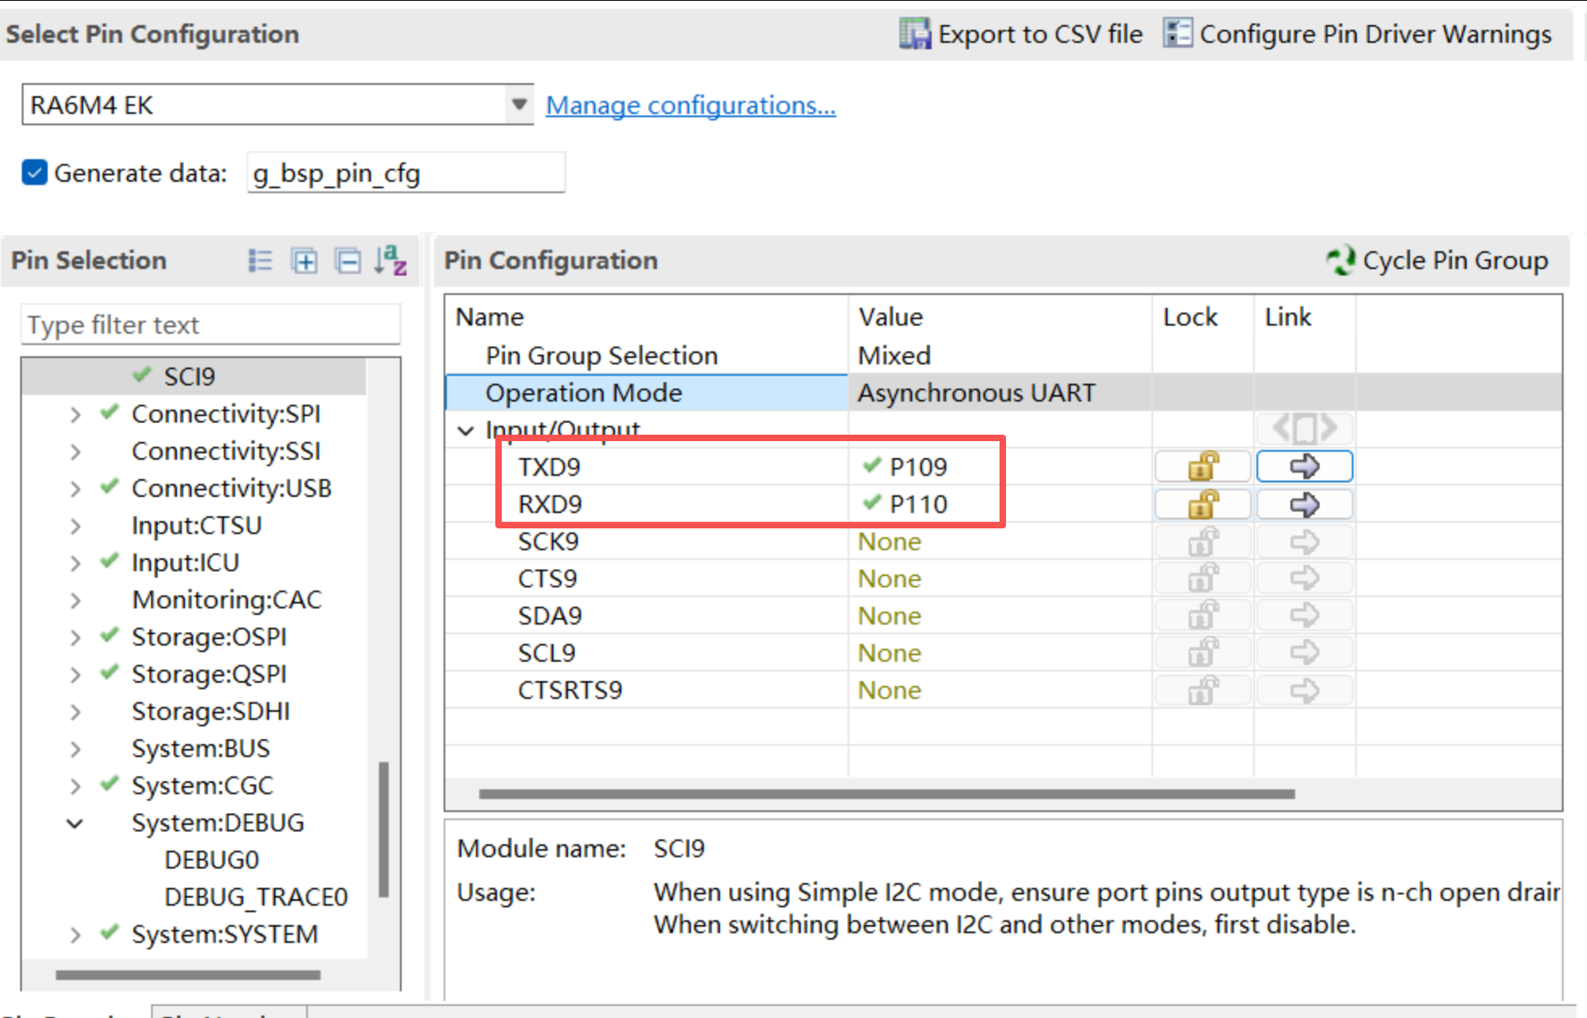This screenshot has height=1018, width=1587.
Task: Open the RA6M4 EK configuration dropdown
Action: pyautogui.click(x=520, y=104)
